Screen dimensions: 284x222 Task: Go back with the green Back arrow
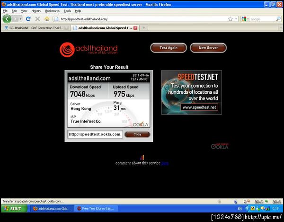[7, 19]
